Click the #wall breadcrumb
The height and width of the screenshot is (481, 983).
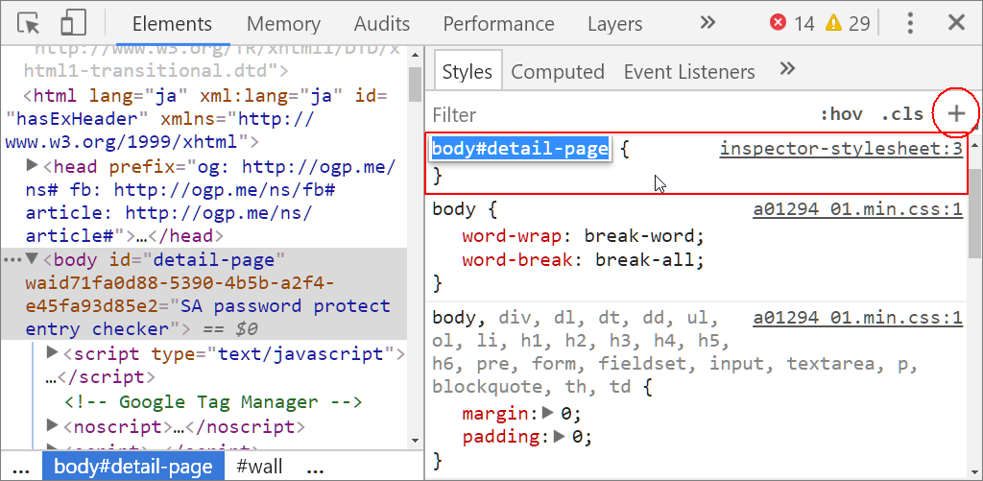click(x=259, y=467)
